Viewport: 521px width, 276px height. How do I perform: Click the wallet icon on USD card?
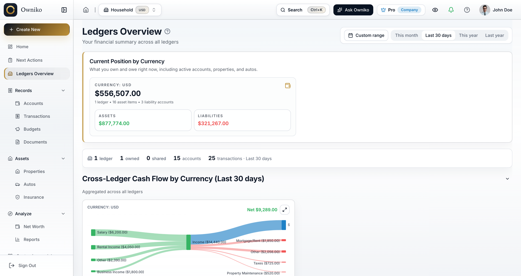point(287,86)
